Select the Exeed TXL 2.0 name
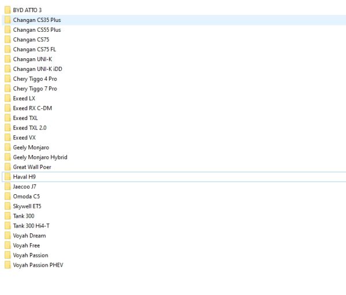346x295 pixels. [30, 128]
